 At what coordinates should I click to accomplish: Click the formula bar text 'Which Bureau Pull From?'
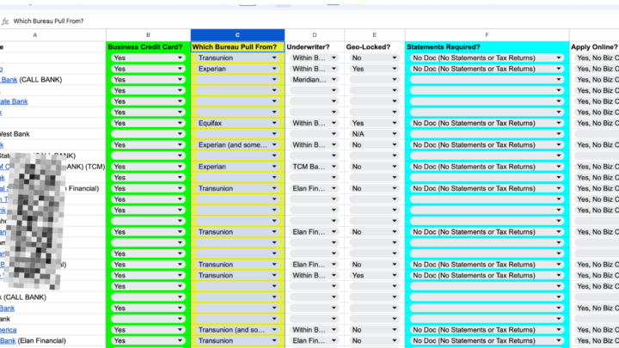click(x=48, y=21)
